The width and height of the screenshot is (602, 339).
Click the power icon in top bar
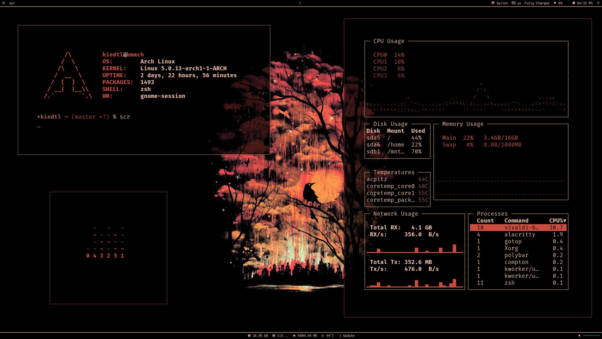tap(598, 3)
